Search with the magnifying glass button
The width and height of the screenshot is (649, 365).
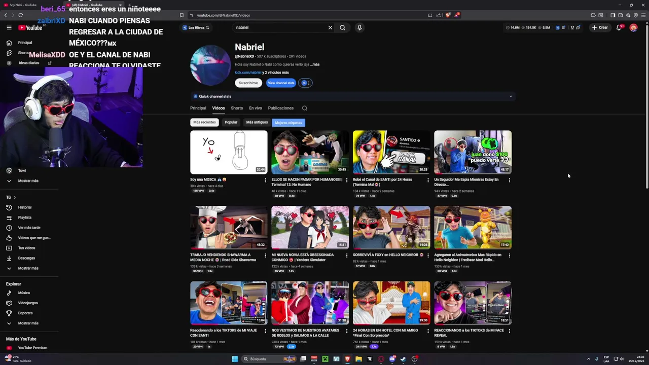click(342, 27)
